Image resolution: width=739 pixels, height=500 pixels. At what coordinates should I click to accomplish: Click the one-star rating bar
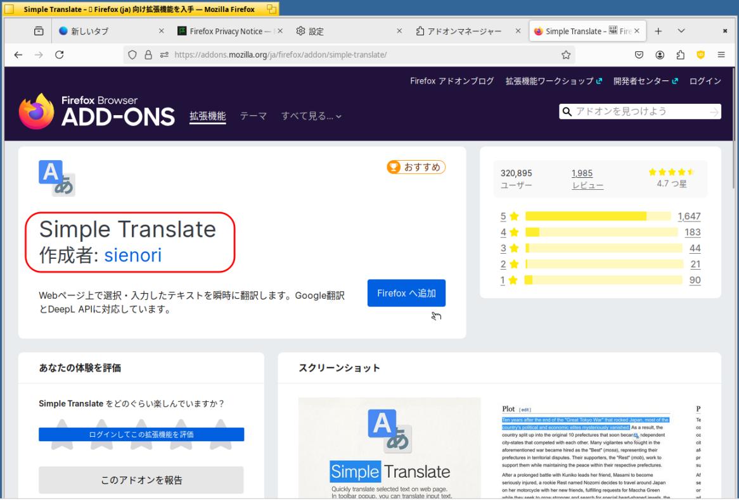pyautogui.click(x=603, y=280)
